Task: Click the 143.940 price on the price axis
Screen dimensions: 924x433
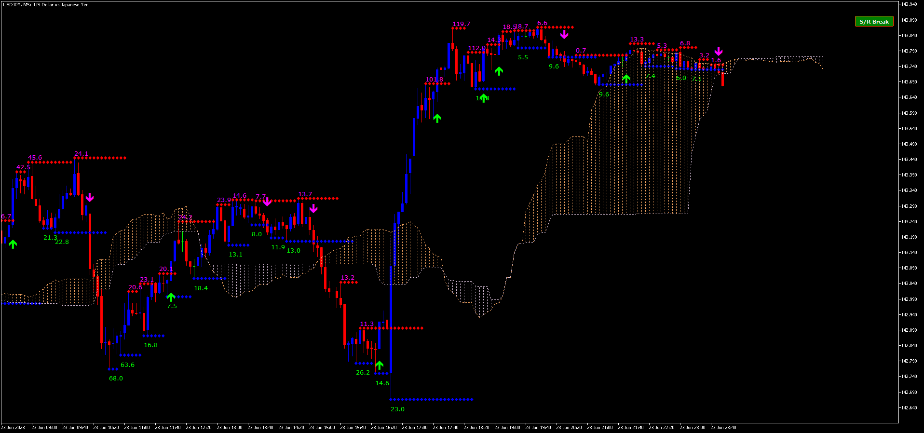Action: pos(909,4)
